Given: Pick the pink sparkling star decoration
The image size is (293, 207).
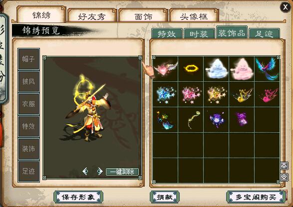Looking at the screenshot, I should (x=191, y=94).
